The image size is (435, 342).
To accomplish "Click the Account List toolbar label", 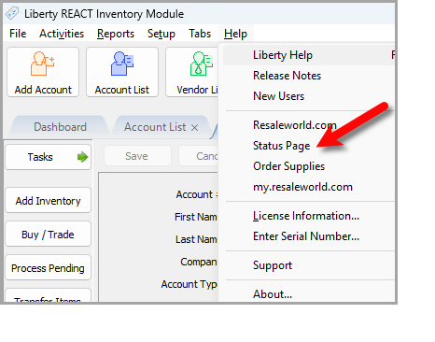I will (x=122, y=90).
